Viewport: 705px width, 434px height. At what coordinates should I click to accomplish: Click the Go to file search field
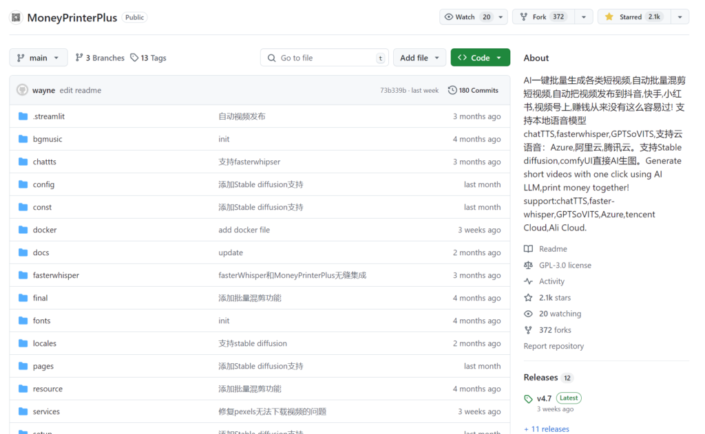pos(324,58)
